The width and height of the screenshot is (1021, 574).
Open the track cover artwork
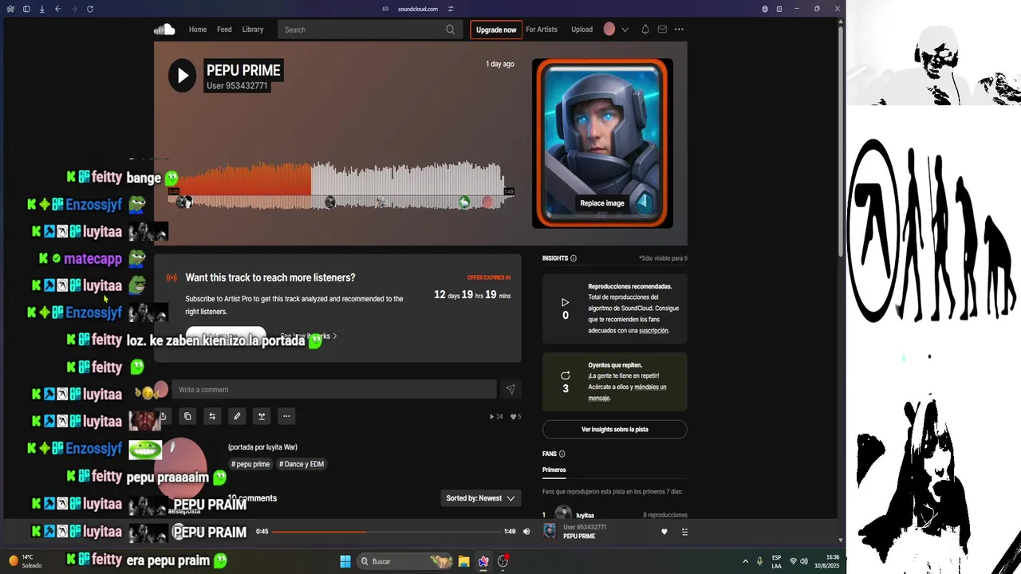click(602, 143)
